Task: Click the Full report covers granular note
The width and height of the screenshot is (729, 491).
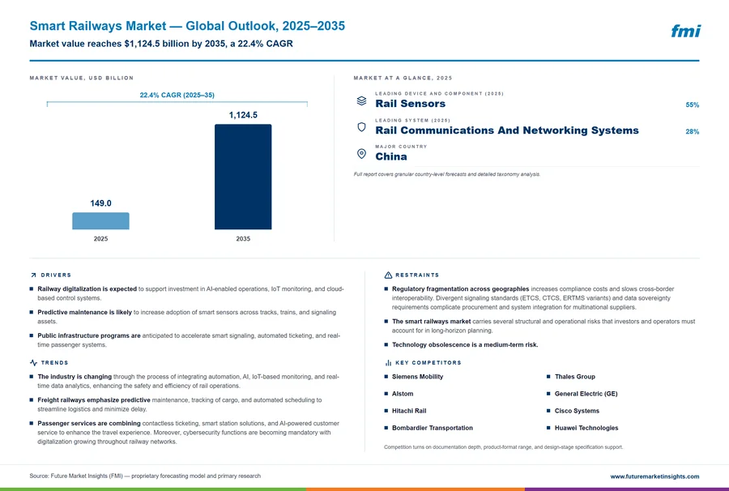Action: (447, 174)
